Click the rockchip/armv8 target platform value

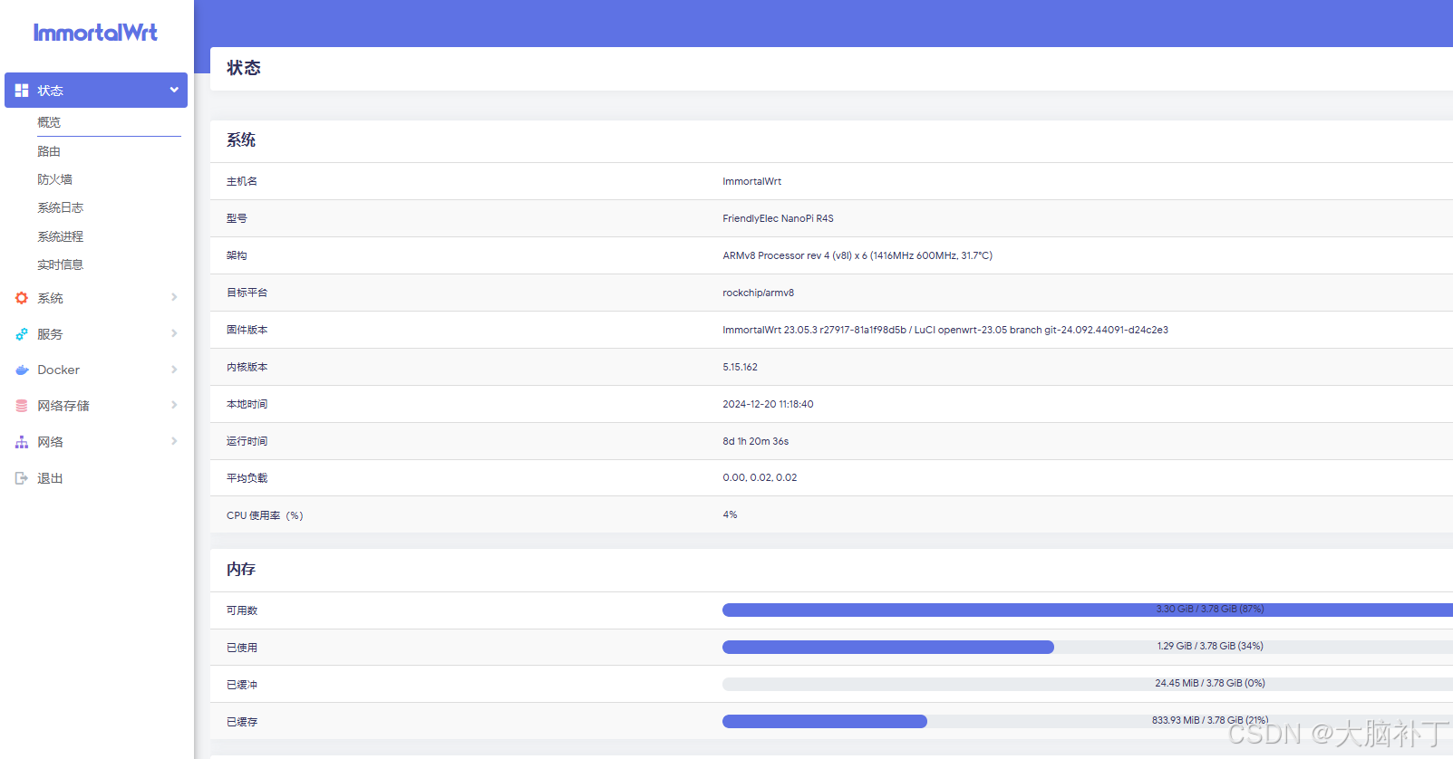(x=758, y=293)
